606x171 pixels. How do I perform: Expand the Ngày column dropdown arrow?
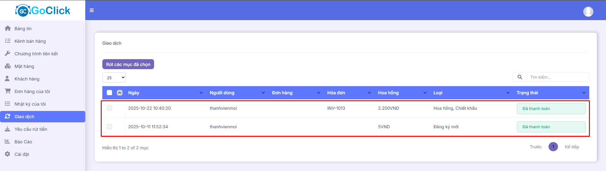(x=201, y=93)
